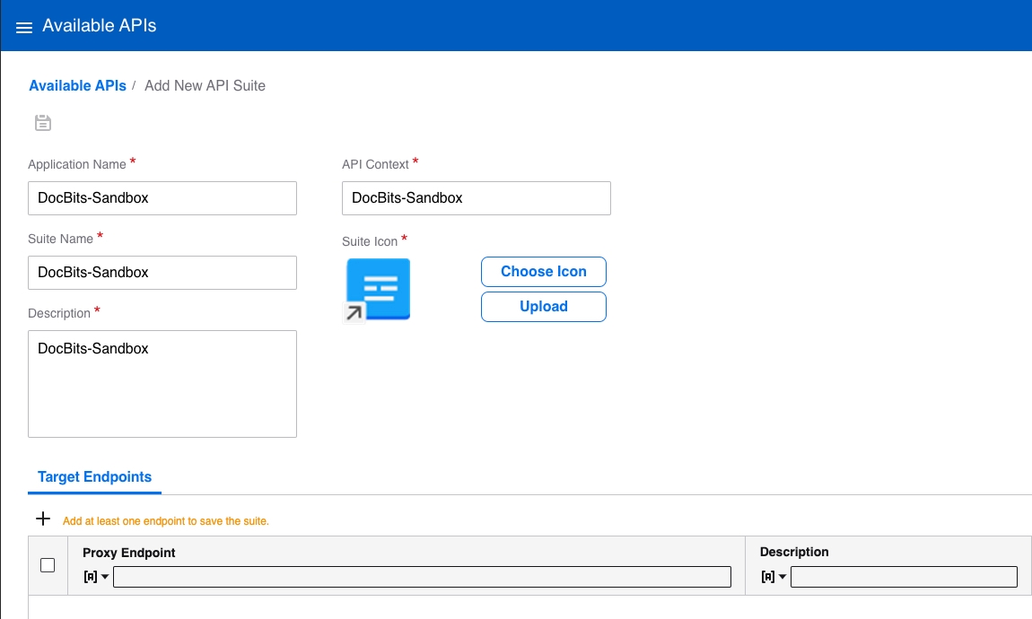Go to Available APIs breadcrumb link
Screen dimensions: 1032x619
(77, 85)
